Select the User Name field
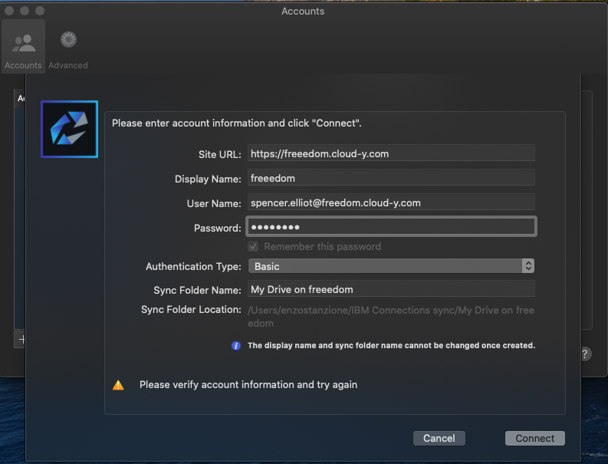This screenshot has width=608, height=464. 390,202
